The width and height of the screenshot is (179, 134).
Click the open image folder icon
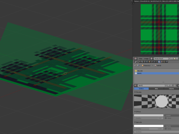click(x=175, y=58)
